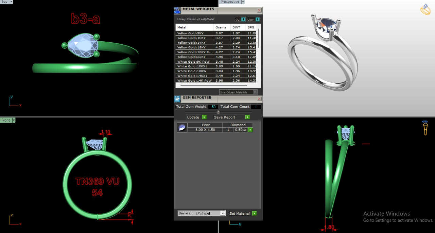Viewport: 435px width, 233px height.
Task: Click the Update button in Gem Reporter
Action: (x=193, y=117)
